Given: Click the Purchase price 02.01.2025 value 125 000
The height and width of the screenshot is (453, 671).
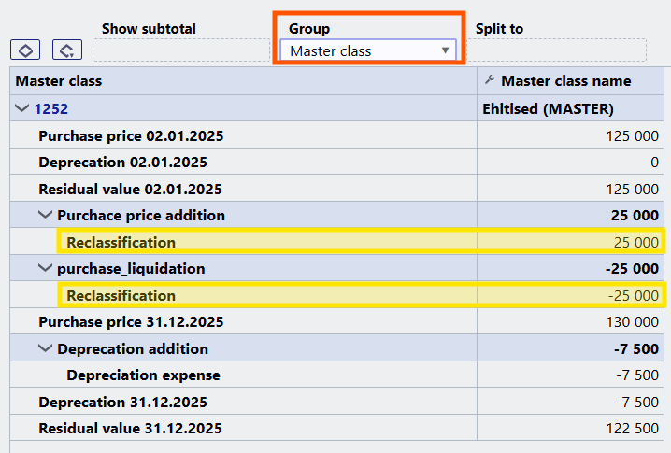Looking at the screenshot, I should 632,135.
